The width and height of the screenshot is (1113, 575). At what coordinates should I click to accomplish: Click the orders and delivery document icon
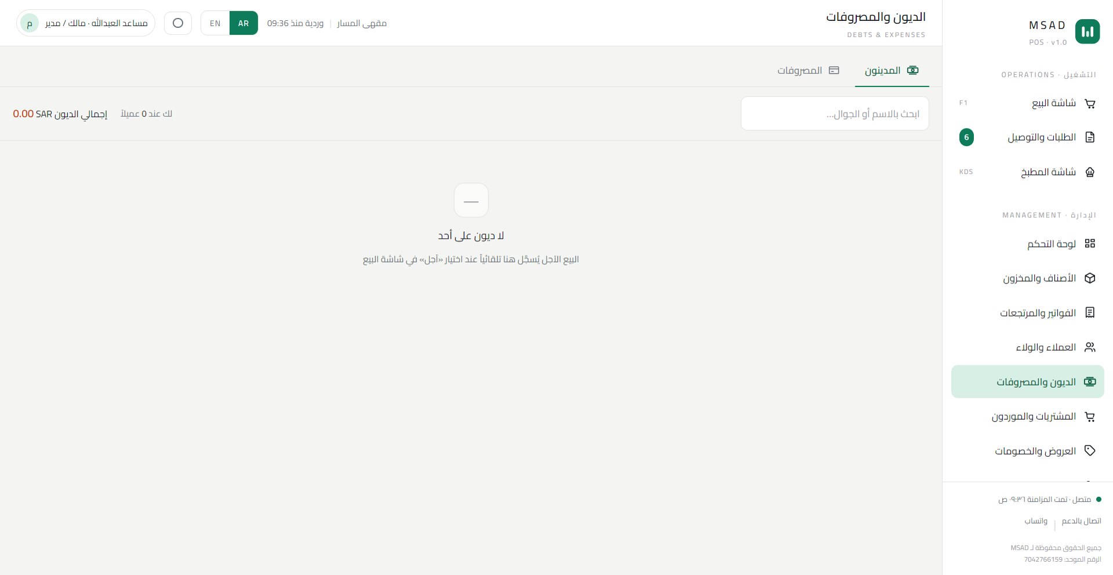tap(1090, 137)
